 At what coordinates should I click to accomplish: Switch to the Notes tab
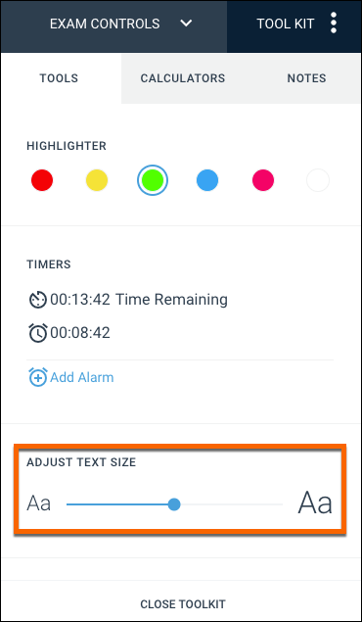point(306,78)
